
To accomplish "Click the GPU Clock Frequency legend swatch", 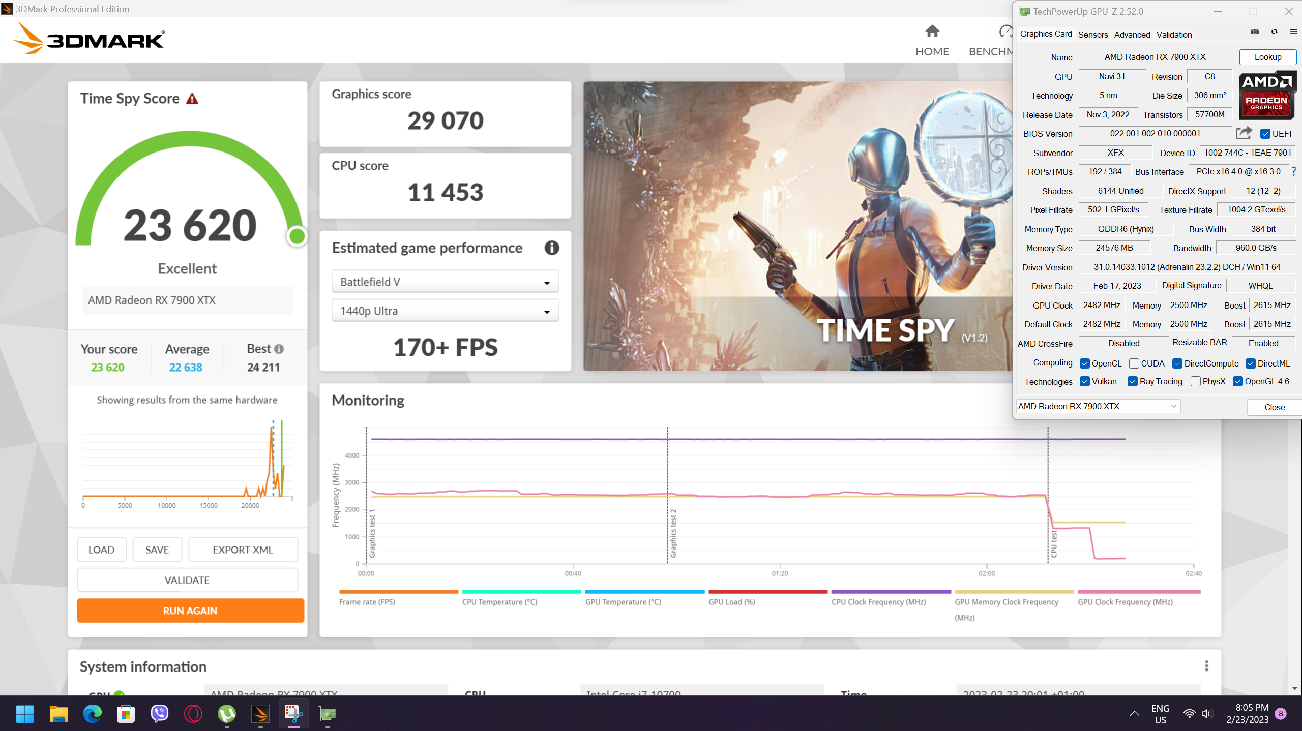I will [x=1139, y=592].
